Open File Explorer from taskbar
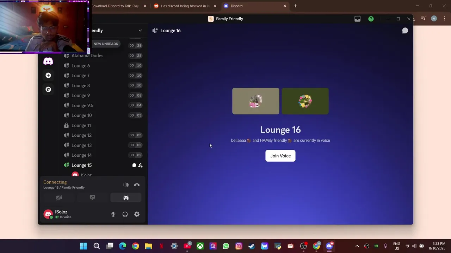Viewport: 451px width, 253px height. (x=148, y=246)
